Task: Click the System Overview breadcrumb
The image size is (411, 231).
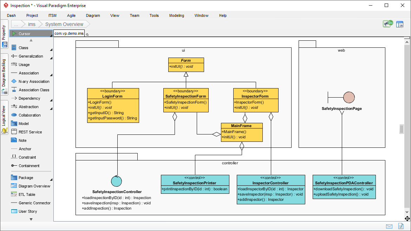Action: [64, 24]
